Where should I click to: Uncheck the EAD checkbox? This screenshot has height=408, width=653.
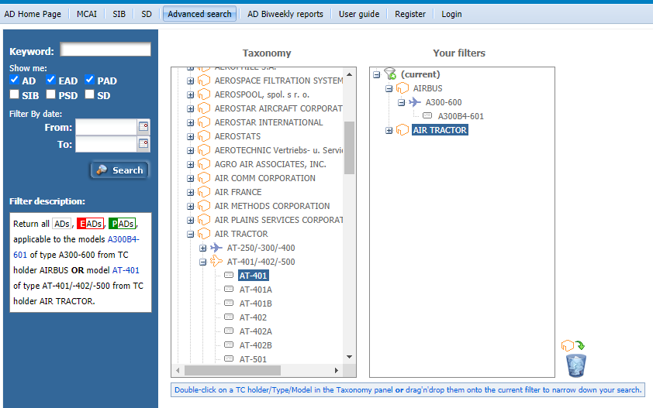coord(51,80)
